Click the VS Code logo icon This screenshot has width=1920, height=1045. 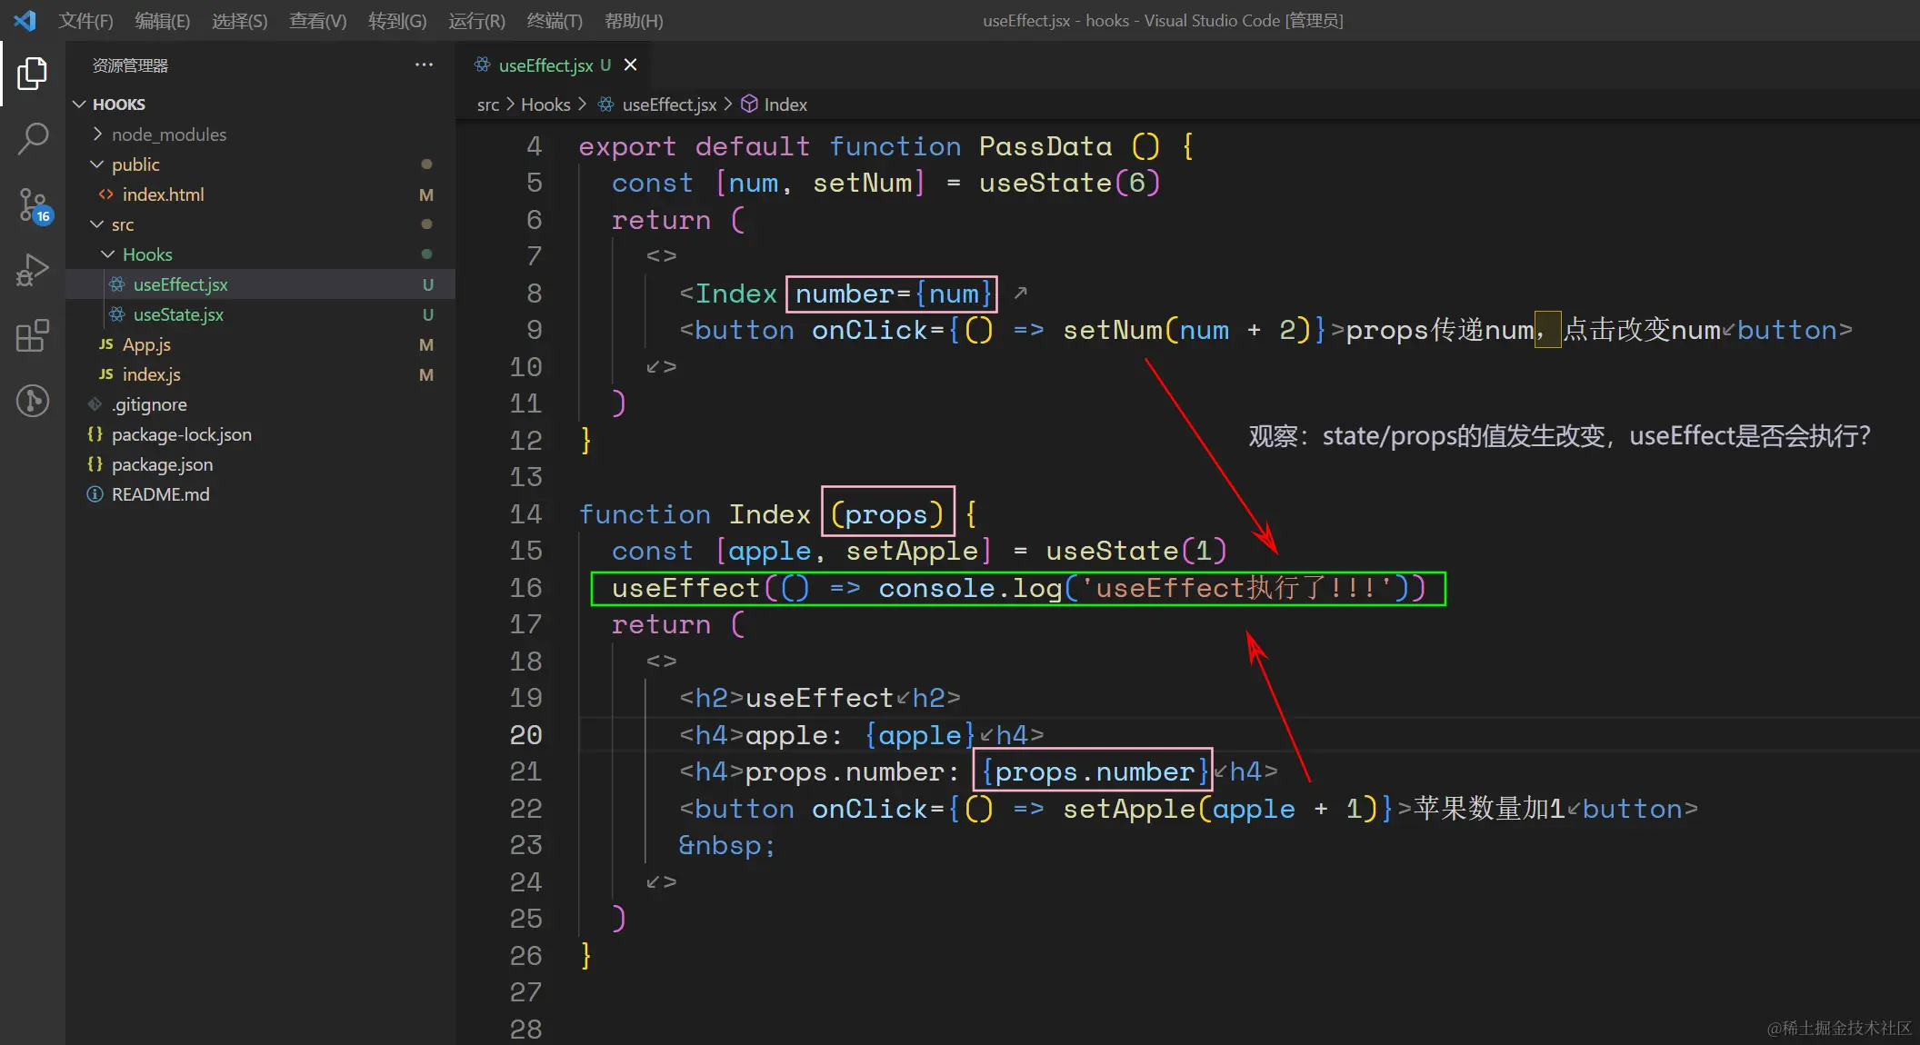point(25,20)
